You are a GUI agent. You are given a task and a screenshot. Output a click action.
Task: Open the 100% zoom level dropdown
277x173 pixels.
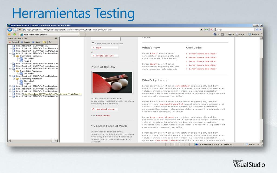(258, 144)
